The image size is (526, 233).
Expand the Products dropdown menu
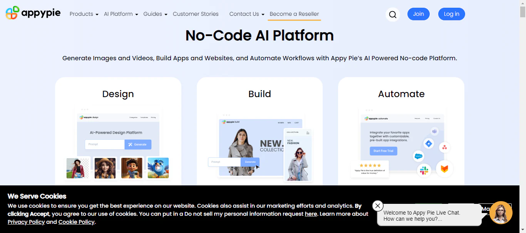pos(84,14)
